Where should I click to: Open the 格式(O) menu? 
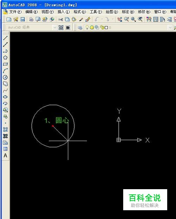tap(80, 12)
